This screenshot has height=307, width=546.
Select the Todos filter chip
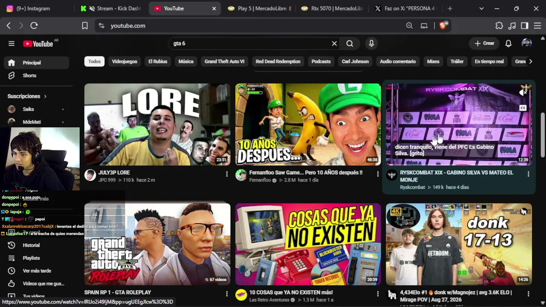(x=94, y=61)
